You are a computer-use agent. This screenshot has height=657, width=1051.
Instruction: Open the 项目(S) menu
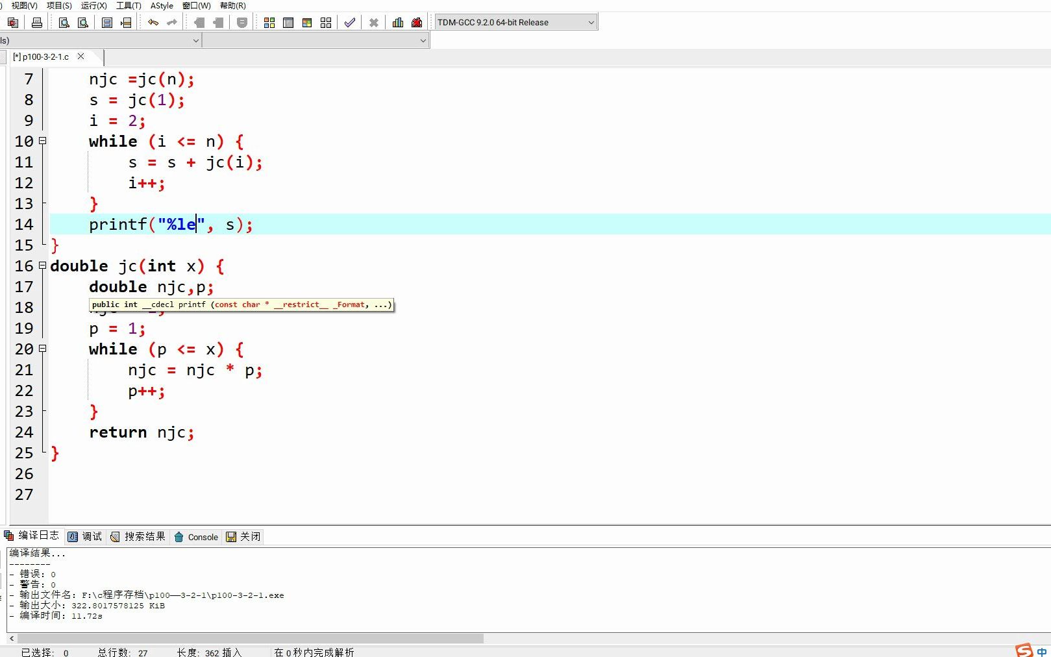point(59,5)
